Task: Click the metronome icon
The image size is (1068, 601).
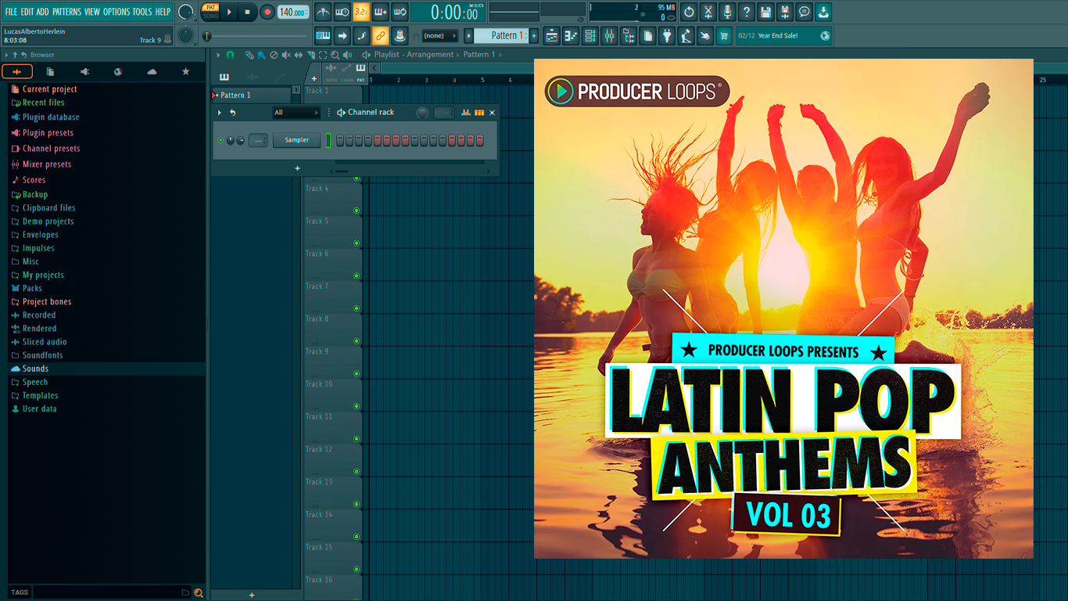Action: (x=323, y=12)
